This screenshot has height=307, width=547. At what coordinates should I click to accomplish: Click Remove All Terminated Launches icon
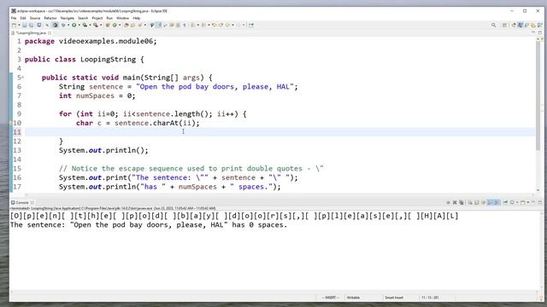point(462,202)
